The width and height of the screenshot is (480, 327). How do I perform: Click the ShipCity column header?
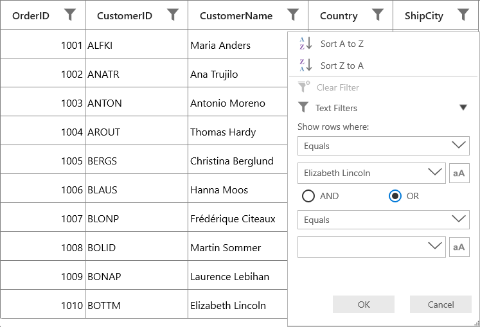pos(436,15)
